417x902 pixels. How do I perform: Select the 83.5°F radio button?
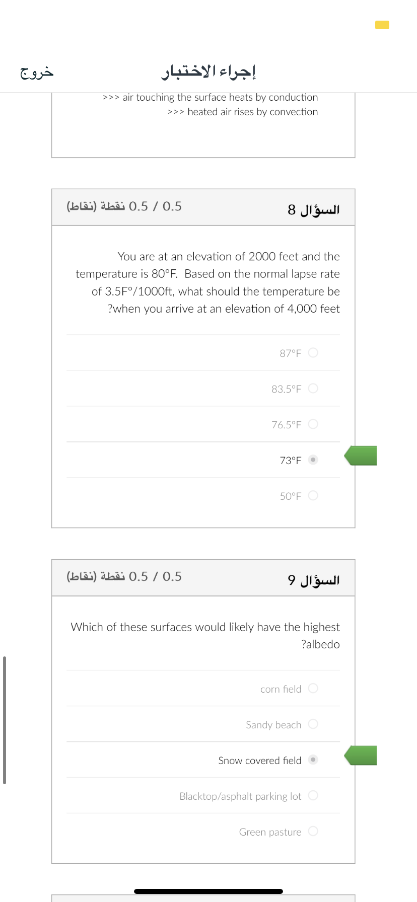pyautogui.click(x=313, y=388)
